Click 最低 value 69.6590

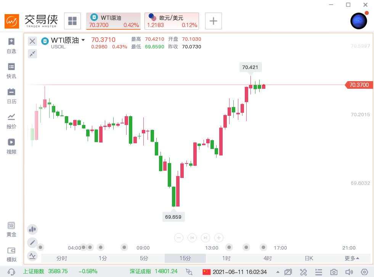154,47
